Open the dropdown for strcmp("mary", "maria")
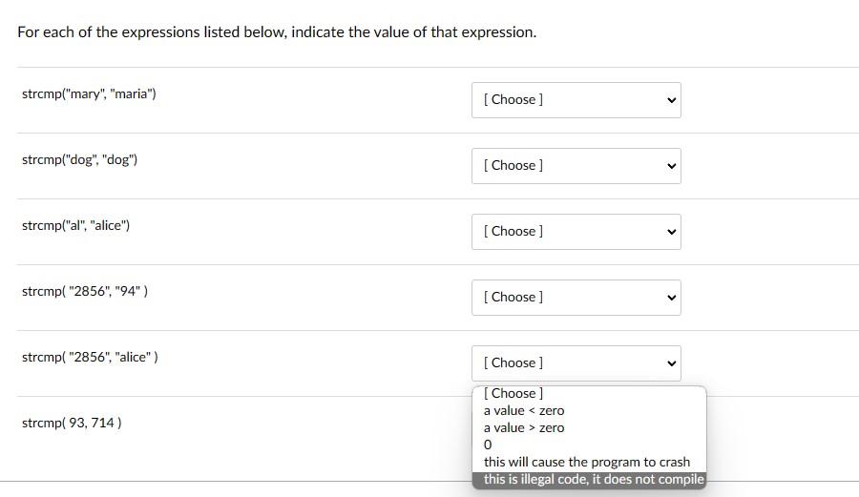859x497 pixels. [x=576, y=100]
